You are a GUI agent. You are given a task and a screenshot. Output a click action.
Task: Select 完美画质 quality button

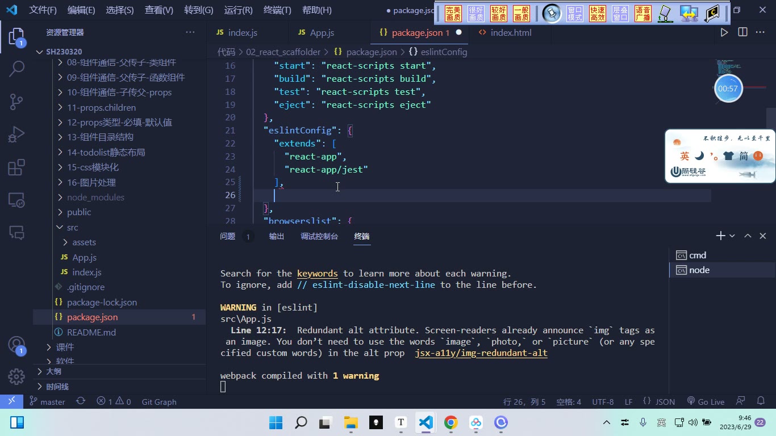click(x=453, y=13)
